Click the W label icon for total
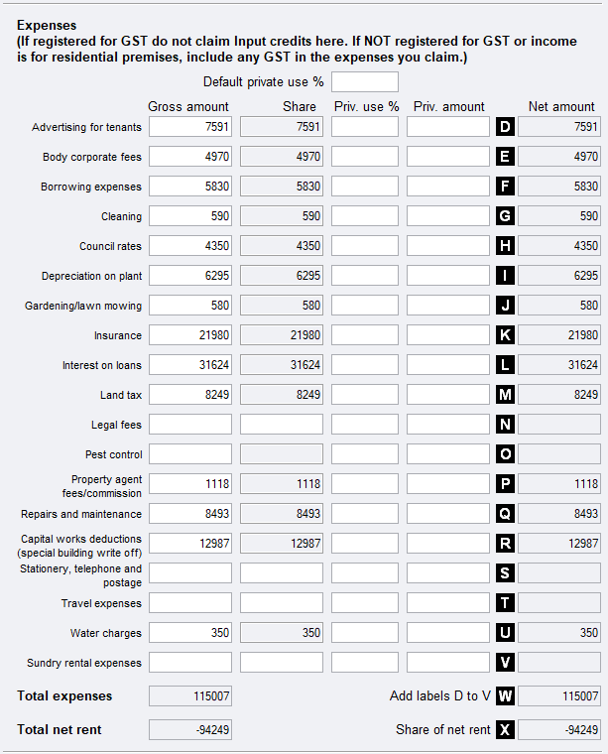Viewport: 608px width, 754px height. click(x=505, y=696)
